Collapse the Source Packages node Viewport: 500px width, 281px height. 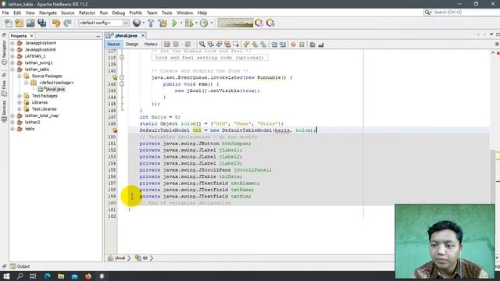20,76
